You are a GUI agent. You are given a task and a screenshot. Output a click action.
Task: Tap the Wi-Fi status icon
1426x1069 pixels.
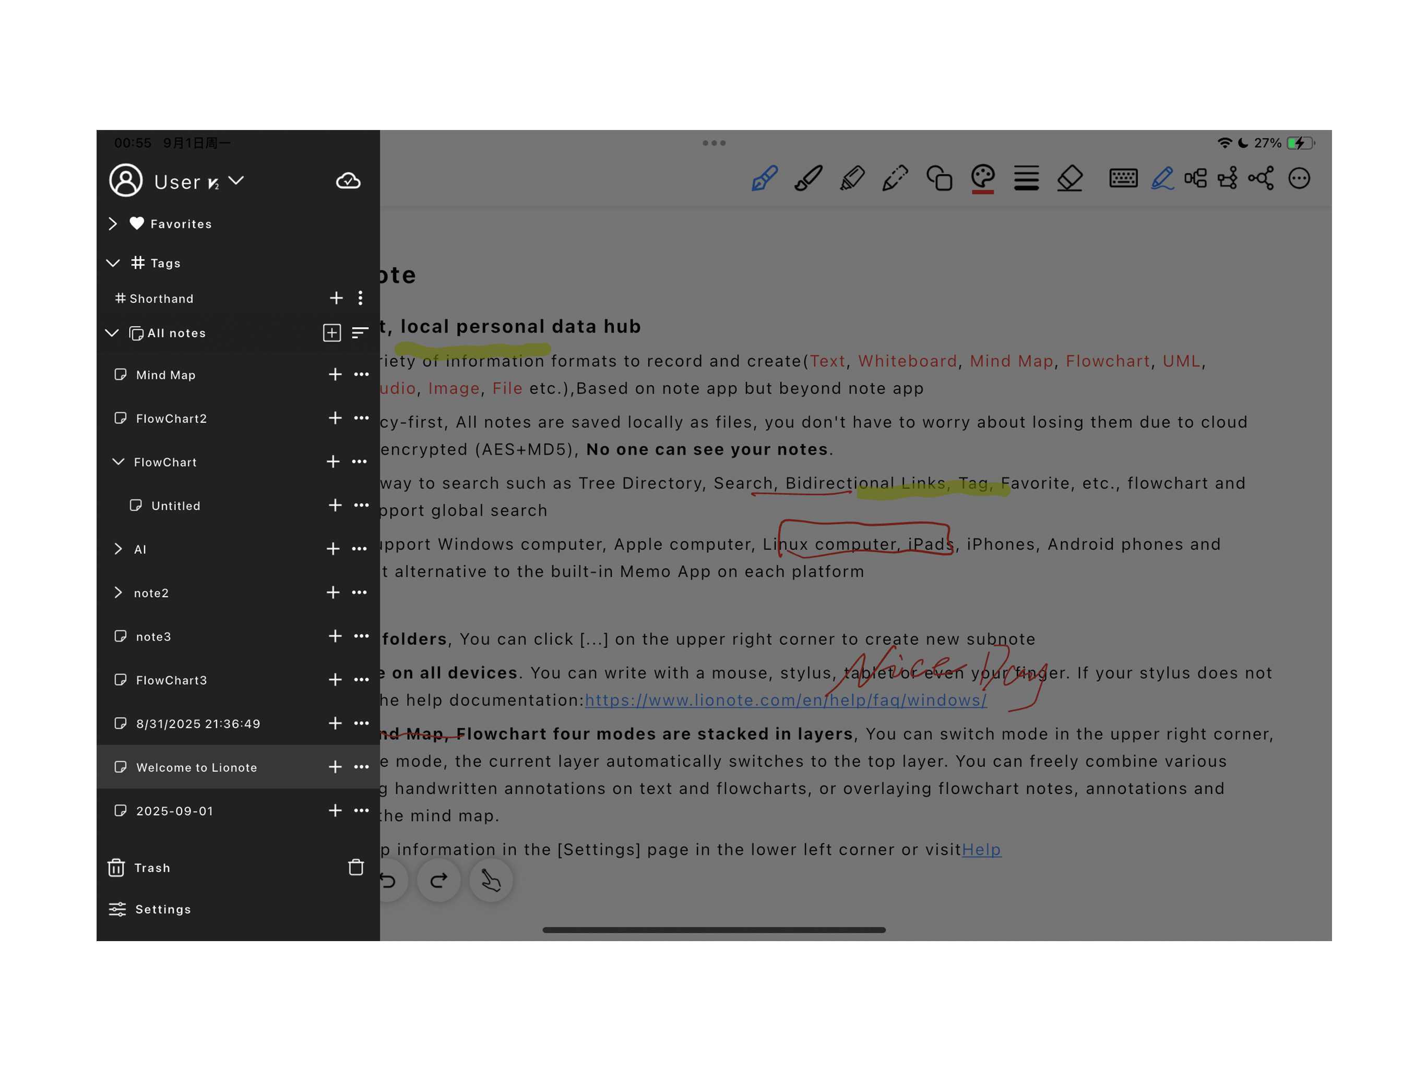(x=1224, y=143)
